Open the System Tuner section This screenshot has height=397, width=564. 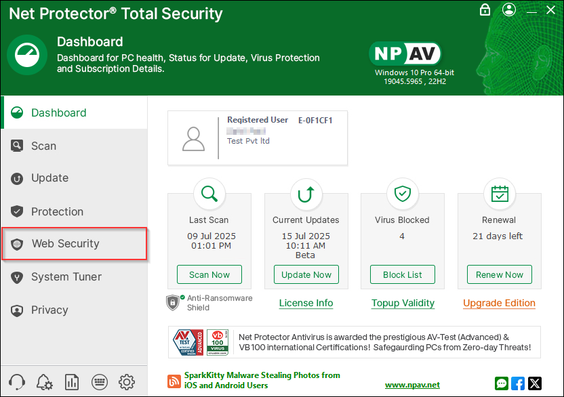[x=66, y=277]
